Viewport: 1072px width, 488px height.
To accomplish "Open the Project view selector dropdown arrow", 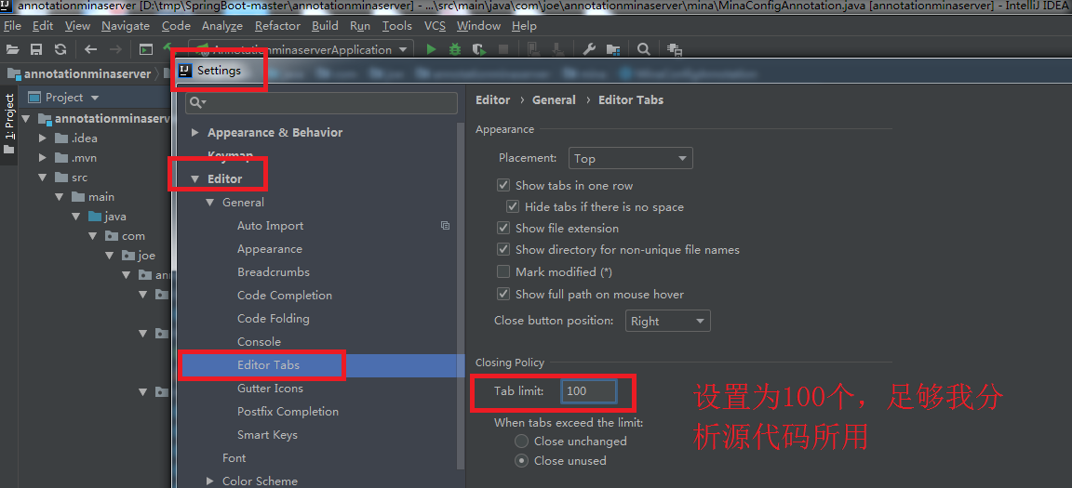I will [94, 98].
